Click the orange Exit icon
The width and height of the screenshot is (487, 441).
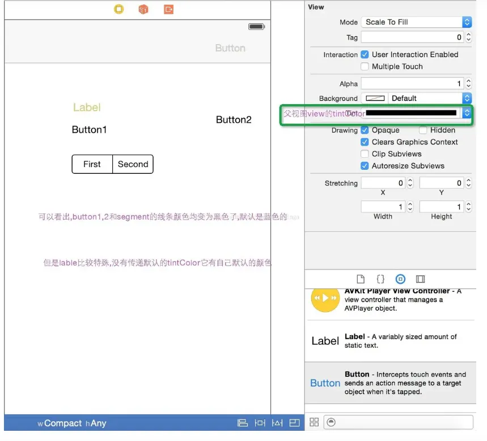pos(168,9)
